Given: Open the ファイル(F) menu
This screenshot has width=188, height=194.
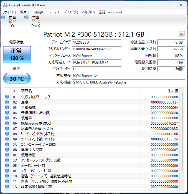Looking at the screenshot, I should [9, 12].
